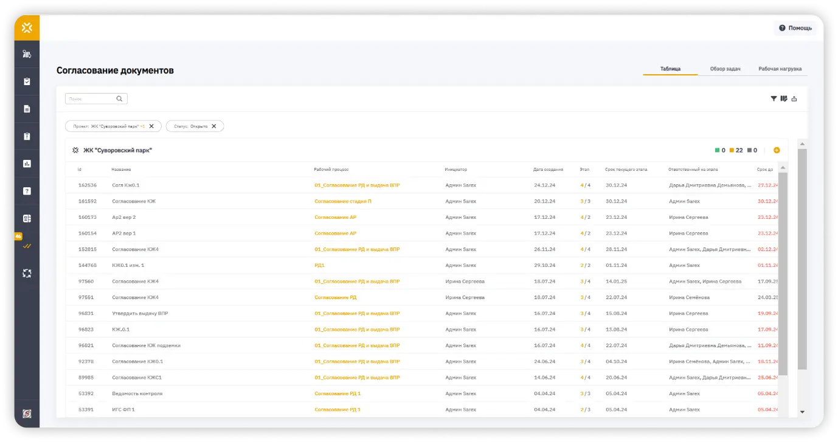Viewport: 838px width, 442px height.
Task: Open the documents page sidebar icon
Action: tap(27, 109)
